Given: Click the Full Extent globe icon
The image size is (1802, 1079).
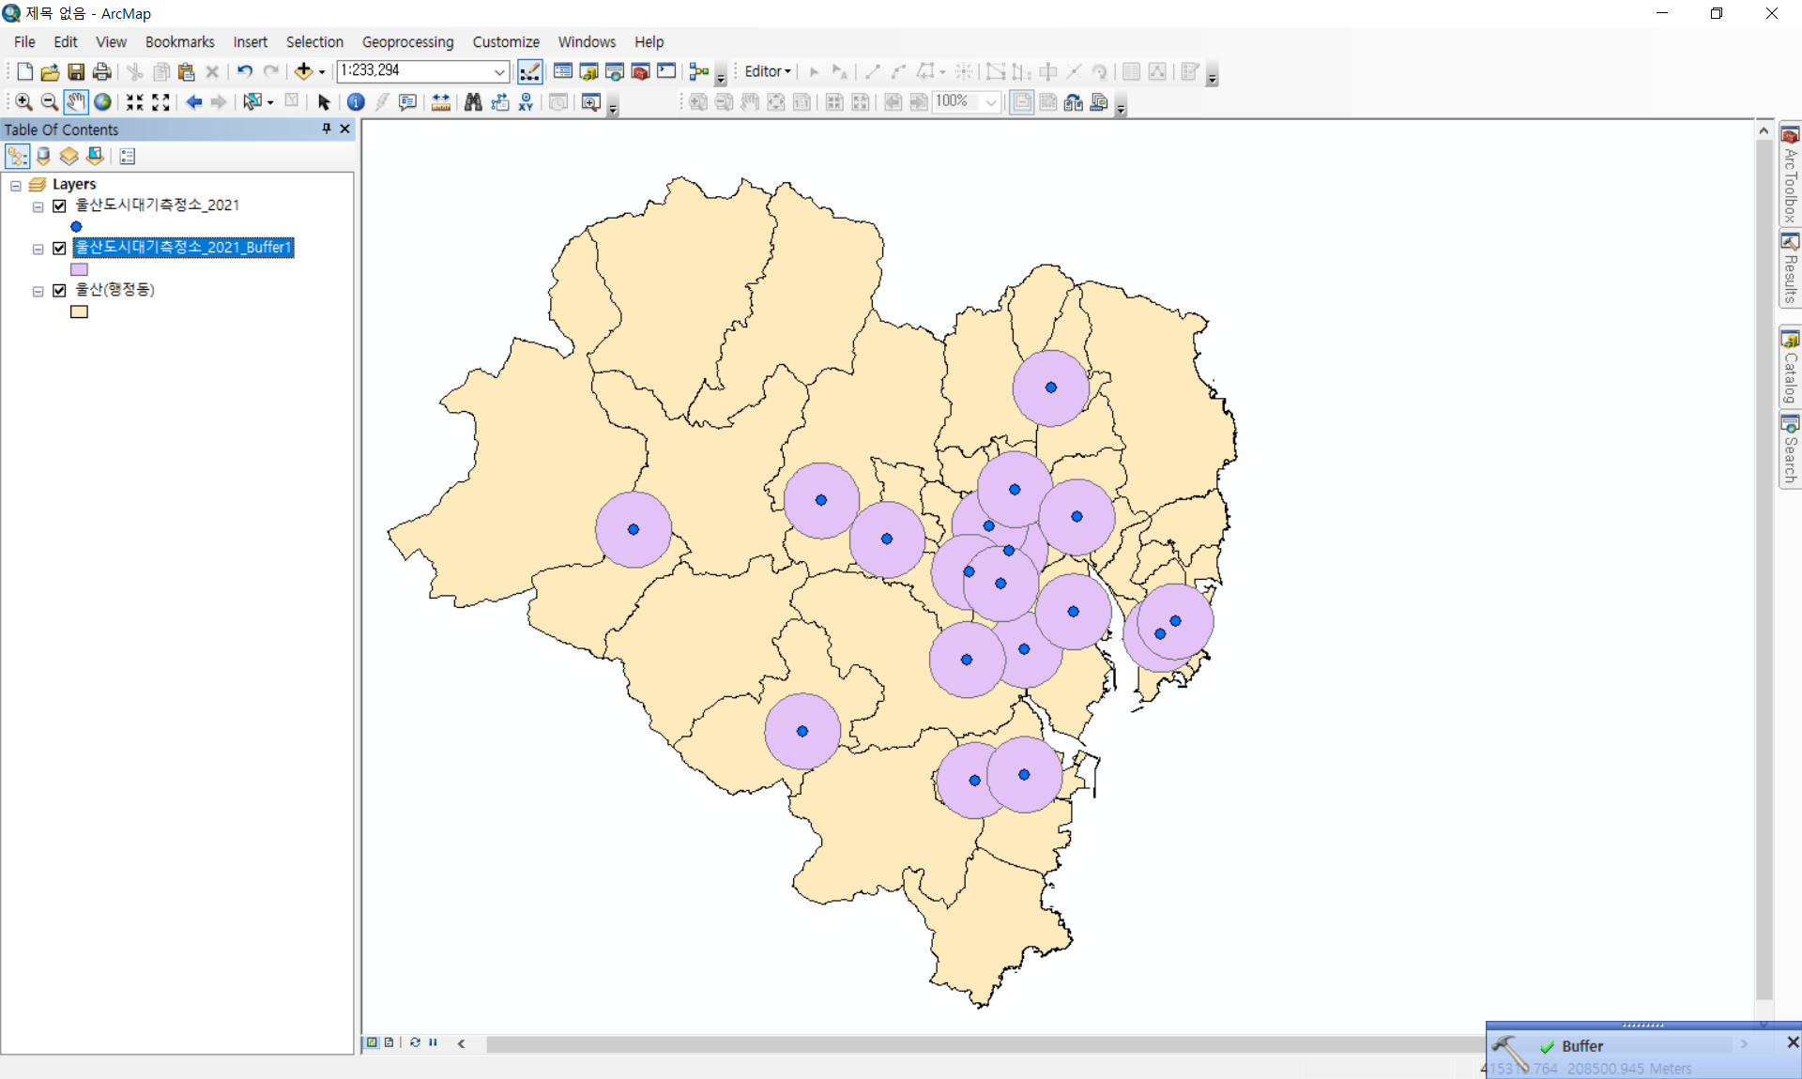Looking at the screenshot, I should [102, 102].
